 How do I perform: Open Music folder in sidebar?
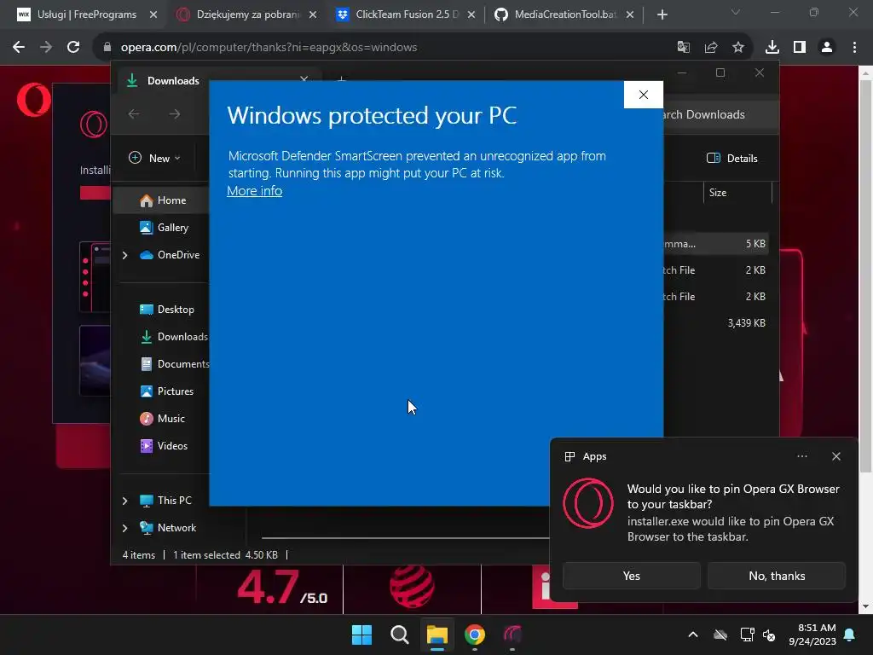point(162,419)
